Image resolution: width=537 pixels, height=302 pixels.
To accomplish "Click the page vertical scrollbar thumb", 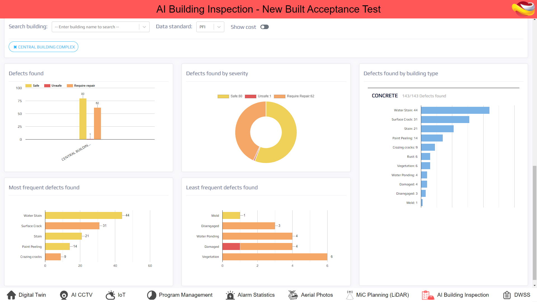I will pos(534,222).
